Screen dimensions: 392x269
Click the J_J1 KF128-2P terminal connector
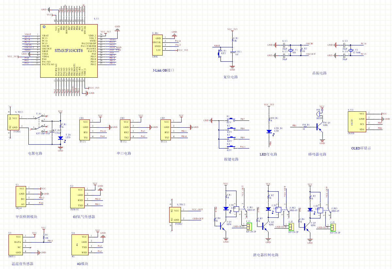click(x=249, y=226)
